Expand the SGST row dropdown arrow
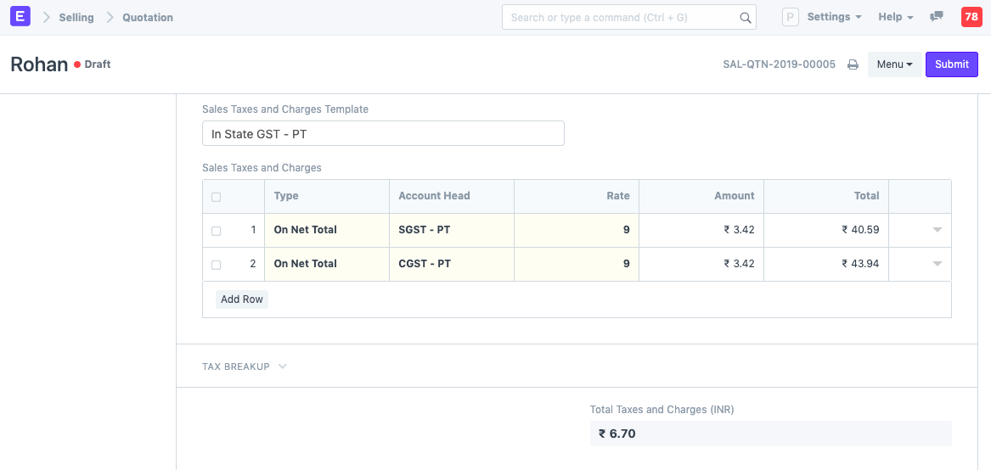Image resolution: width=991 pixels, height=470 pixels. point(937,230)
